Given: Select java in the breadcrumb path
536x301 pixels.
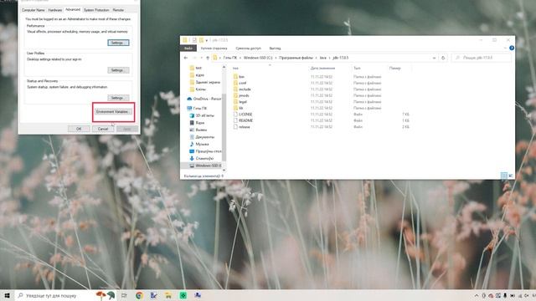Looking at the screenshot, I should (322, 58).
